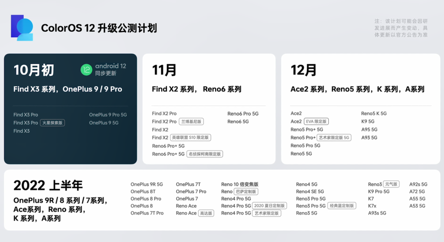Click the ColorOS logo icon

[x=22, y=28]
